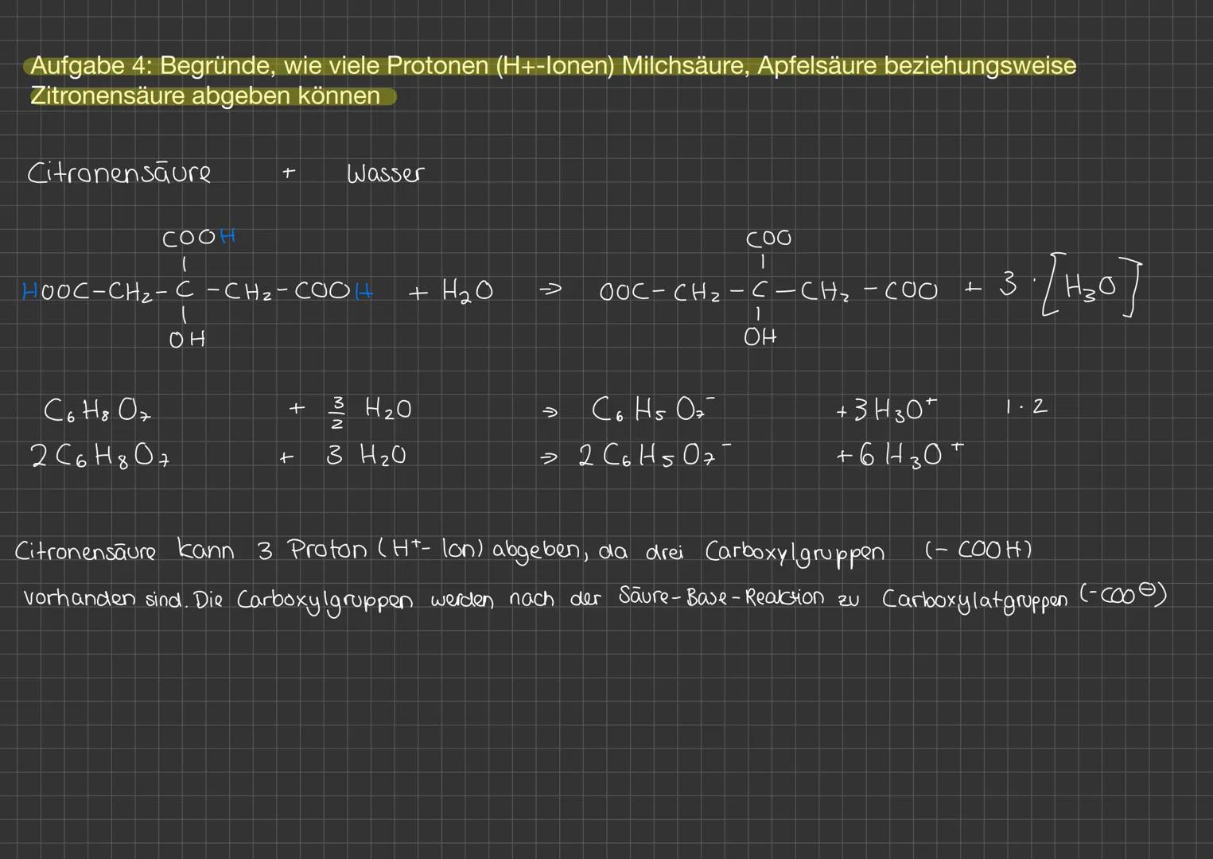This screenshot has width=1213, height=859.
Task: Click the handwritten 'Citronensäure' title word
Action: 119,173
